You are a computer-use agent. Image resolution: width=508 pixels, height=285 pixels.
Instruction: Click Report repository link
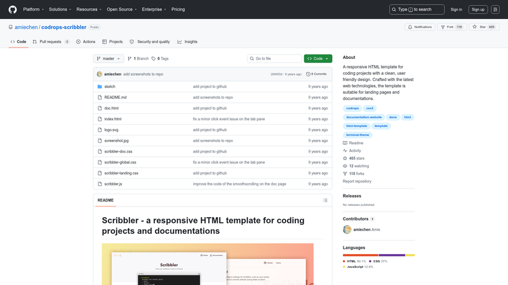[x=357, y=181]
